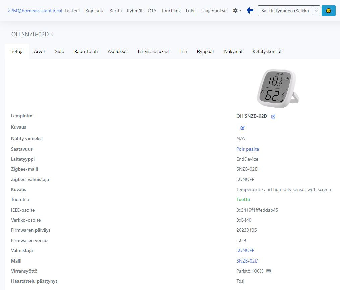Toggle the theme with the sun button

pos(328,11)
